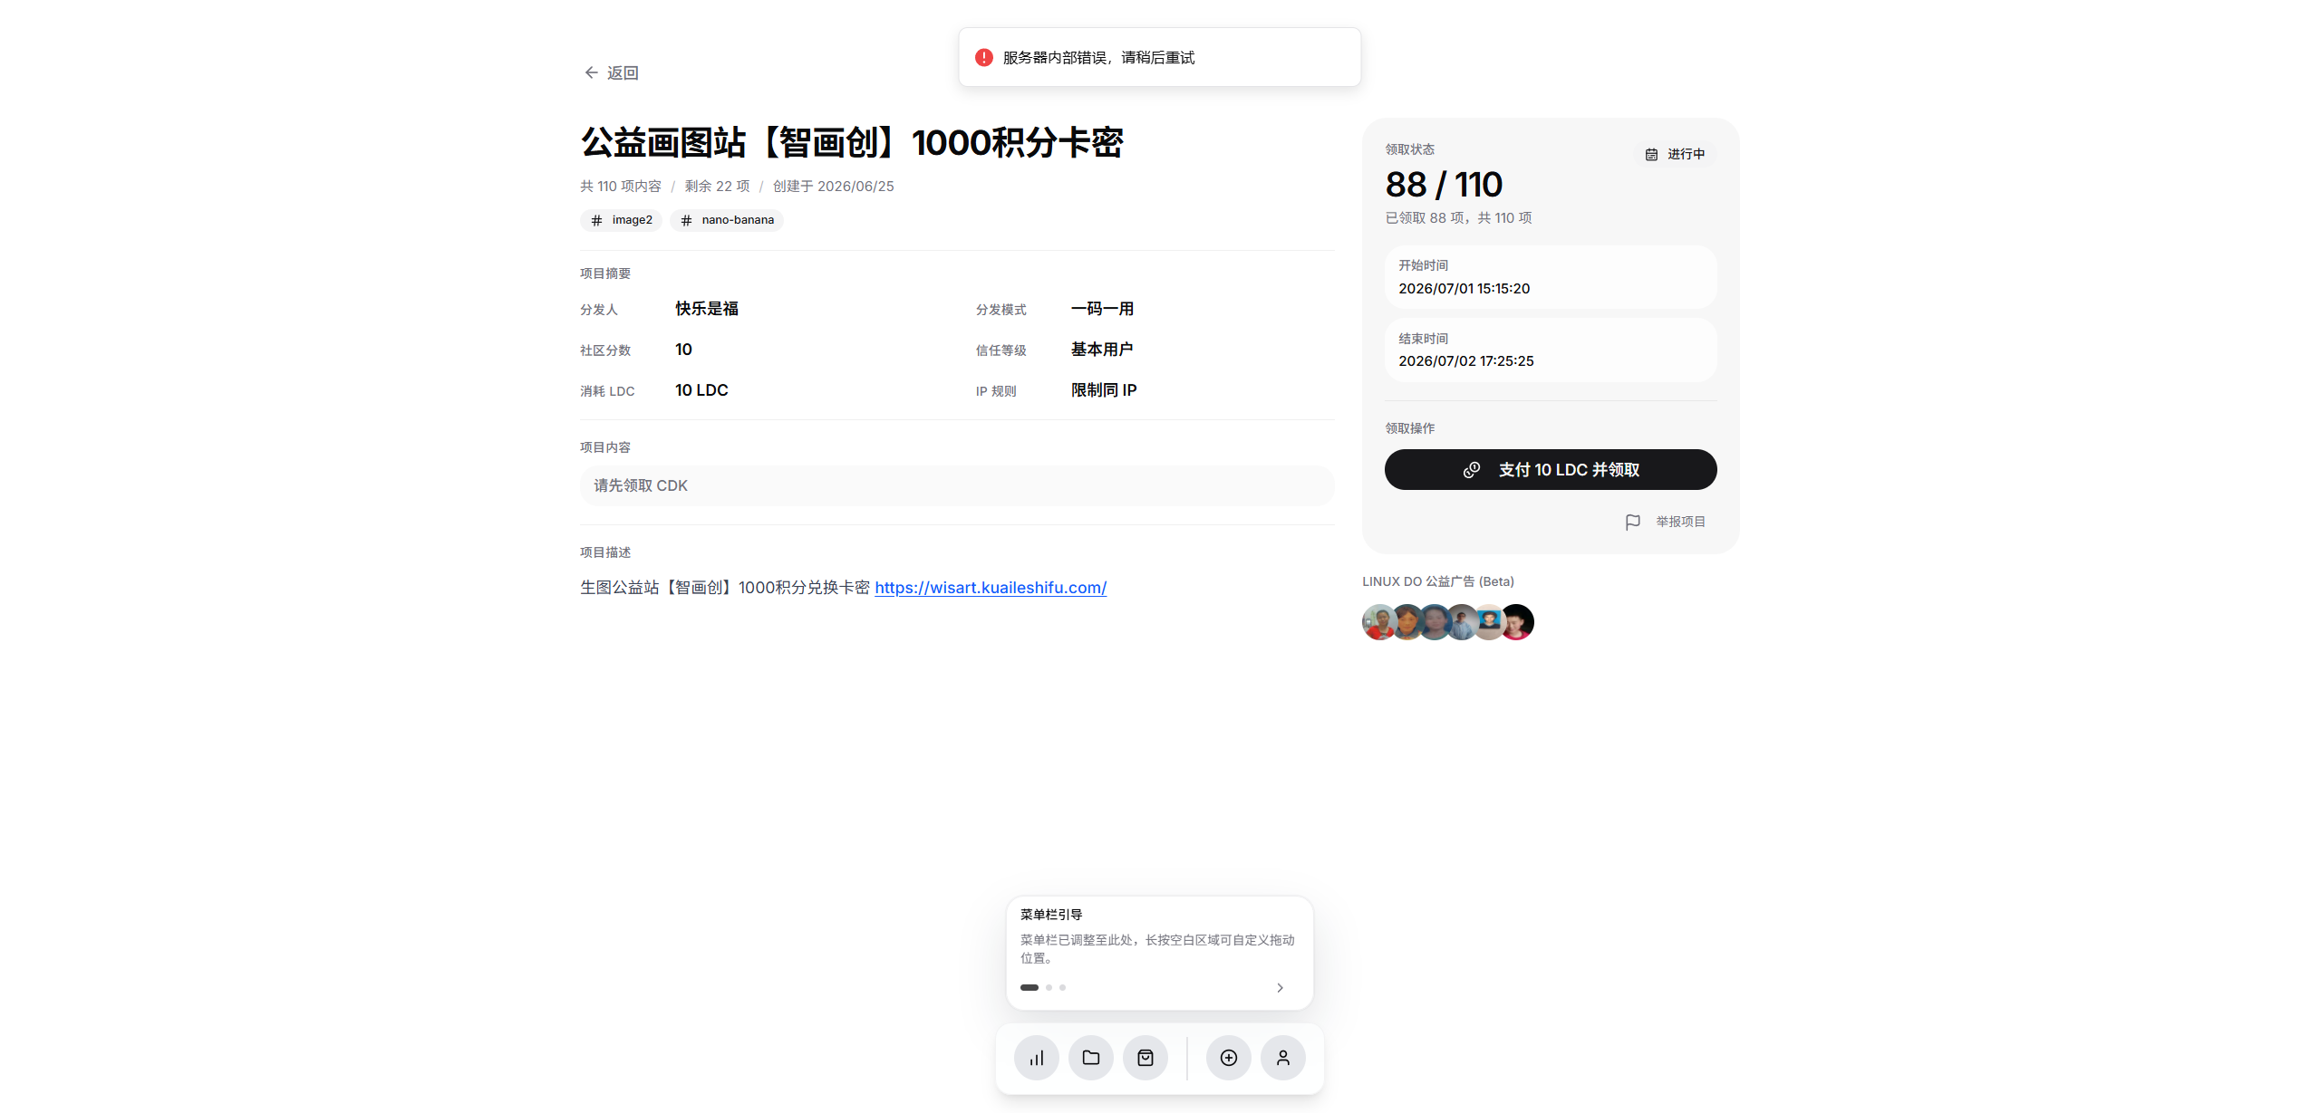Open the bar chart dashboard icon in bottom dock

1037,1058
